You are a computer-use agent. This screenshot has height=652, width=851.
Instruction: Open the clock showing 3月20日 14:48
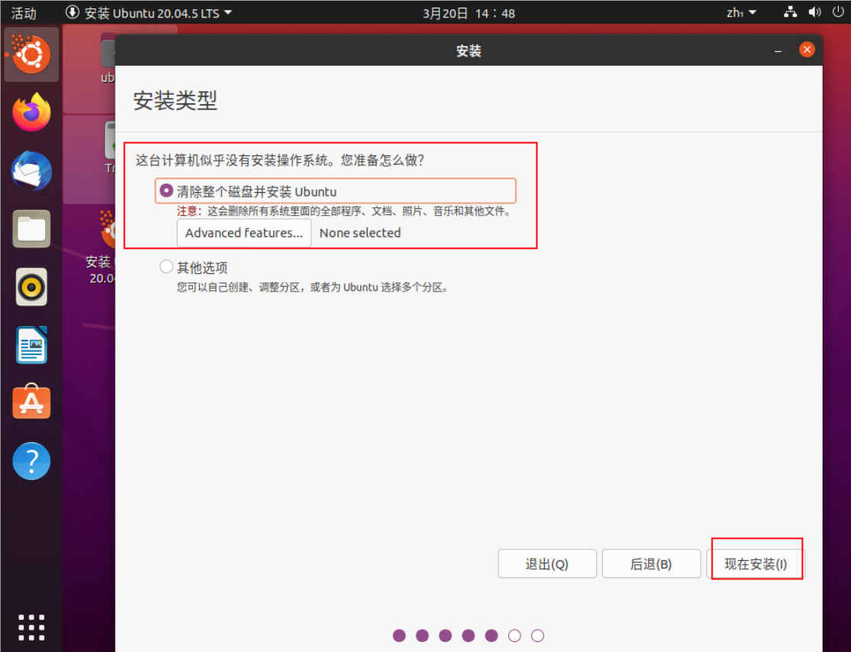468,13
